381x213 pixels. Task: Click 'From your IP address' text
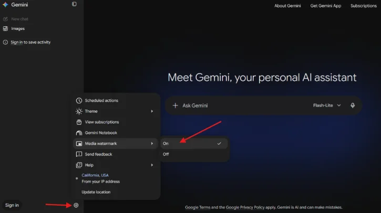click(100, 182)
